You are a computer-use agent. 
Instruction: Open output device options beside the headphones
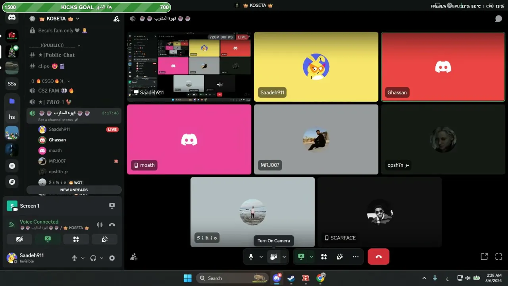[x=102, y=258]
